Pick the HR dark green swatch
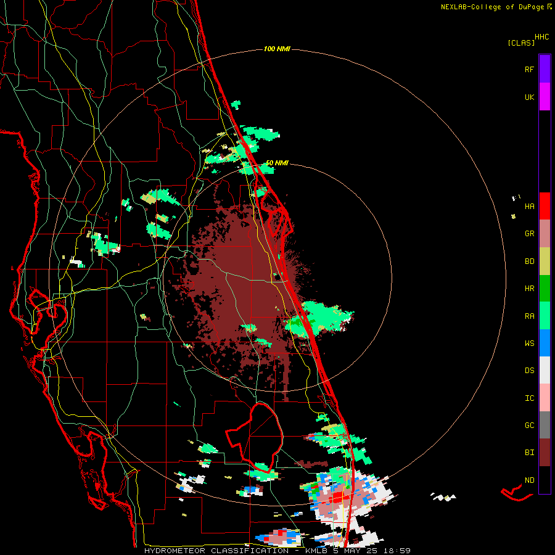Image resolution: width=555 pixels, height=555 pixels. point(545,289)
